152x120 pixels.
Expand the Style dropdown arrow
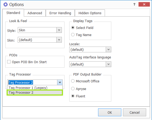pyautogui.click(x=59, y=30)
